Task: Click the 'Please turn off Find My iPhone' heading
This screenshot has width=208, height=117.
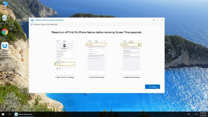Action: (x=97, y=32)
